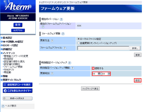
Task: Click ヘルプ表示 text link
Action: pos(11,106)
